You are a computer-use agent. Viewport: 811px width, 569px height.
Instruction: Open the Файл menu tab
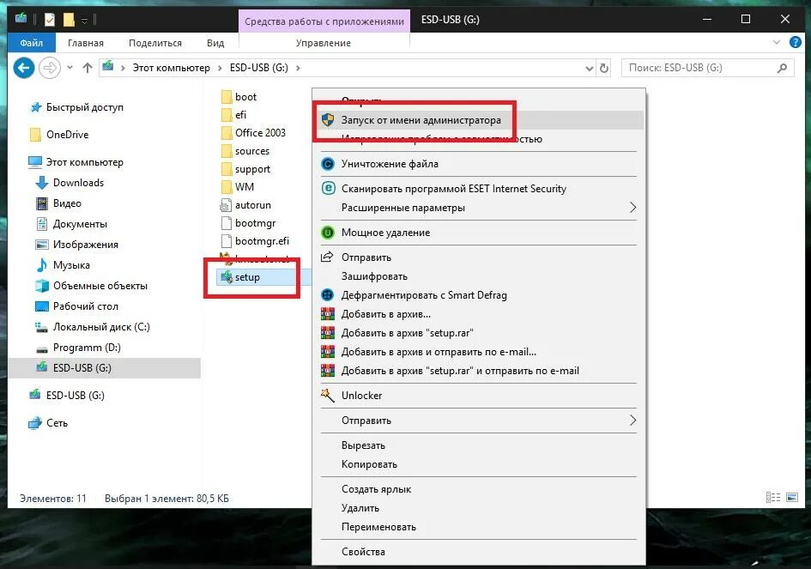pos(32,43)
